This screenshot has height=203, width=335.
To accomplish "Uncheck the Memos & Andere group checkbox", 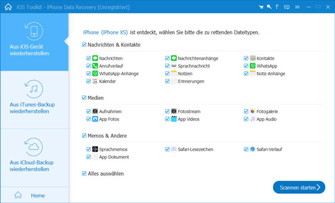I will pos(84,136).
